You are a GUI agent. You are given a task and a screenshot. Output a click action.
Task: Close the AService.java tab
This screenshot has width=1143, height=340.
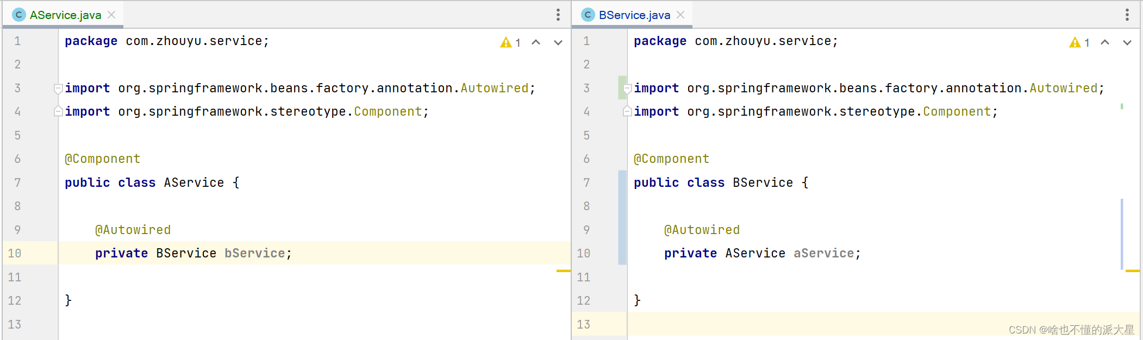pos(111,15)
